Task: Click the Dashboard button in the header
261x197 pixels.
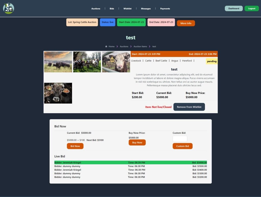Action: [233, 8]
